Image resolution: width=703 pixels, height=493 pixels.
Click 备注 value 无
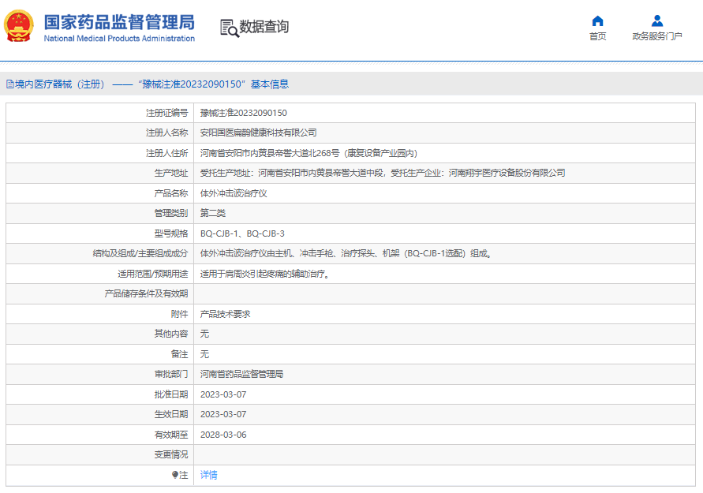click(x=204, y=354)
